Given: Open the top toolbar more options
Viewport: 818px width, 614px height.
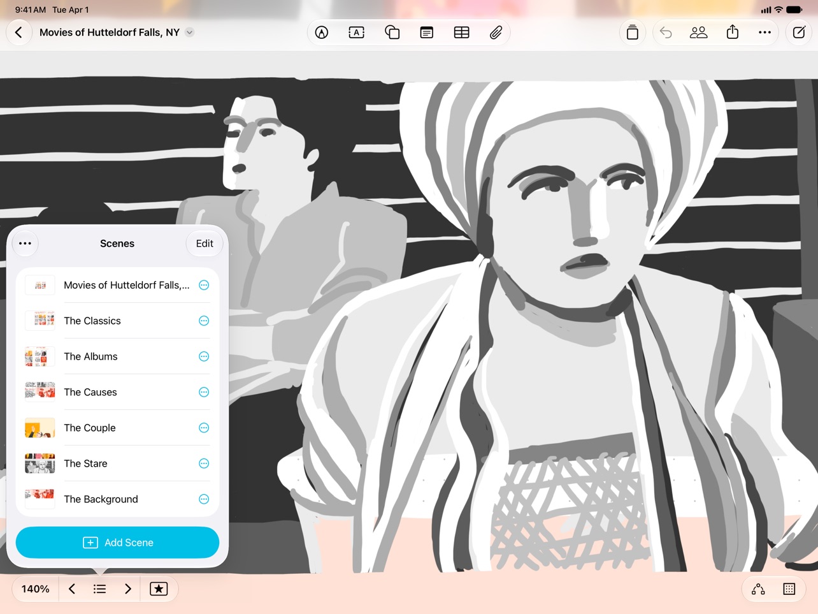Looking at the screenshot, I should click(x=765, y=33).
